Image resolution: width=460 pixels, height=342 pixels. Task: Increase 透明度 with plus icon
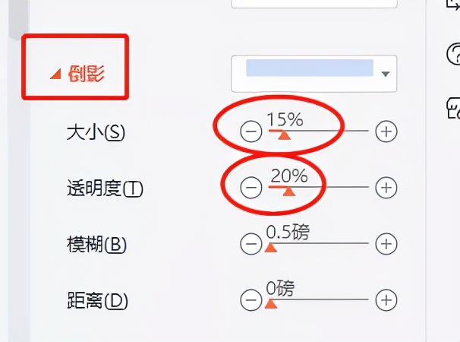[x=386, y=187]
